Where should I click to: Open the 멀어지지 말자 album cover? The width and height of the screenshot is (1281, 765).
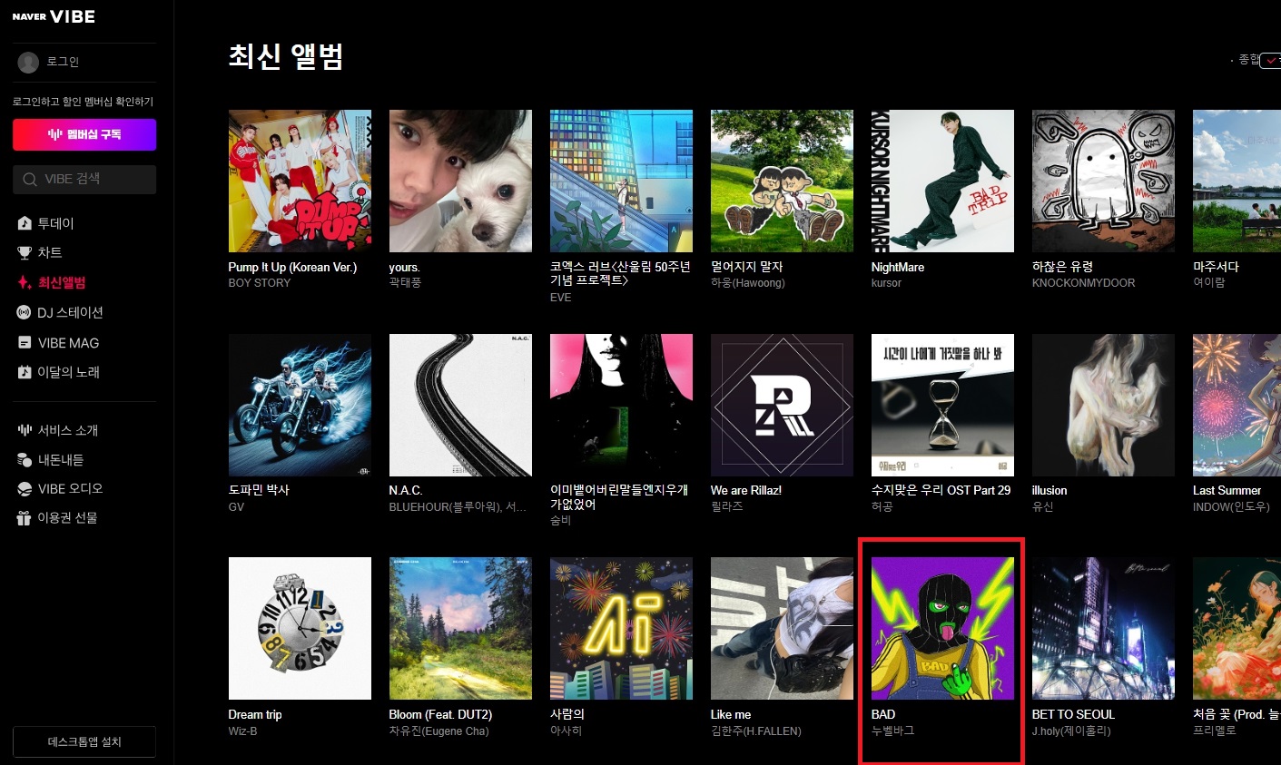pyautogui.click(x=782, y=181)
